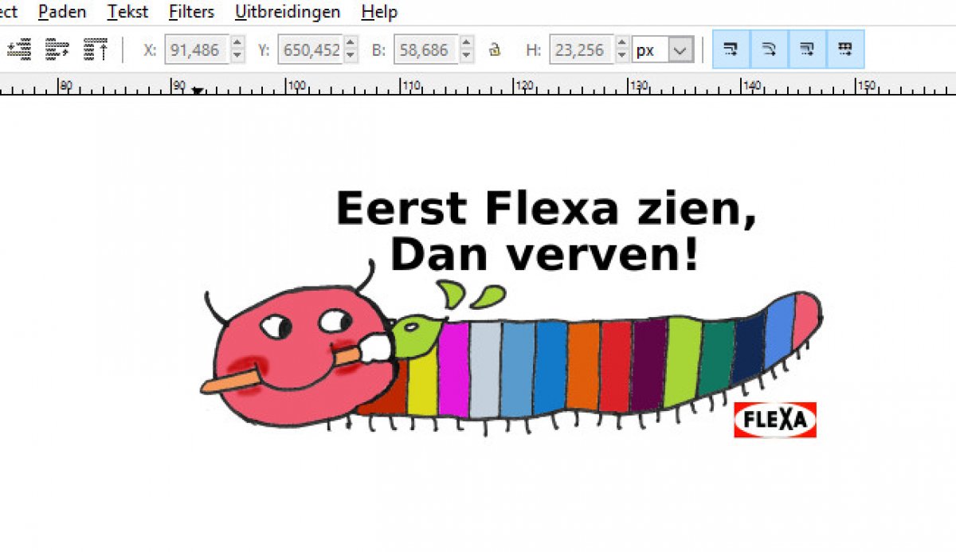Toggle move patterns along with objects
Viewport: 956px width, 552px height.
click(x=845, y=49)
